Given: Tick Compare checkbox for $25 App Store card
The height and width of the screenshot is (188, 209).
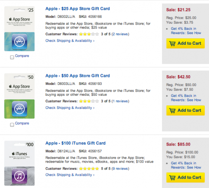Looking at the screenshot, I should tap(12, 57).
